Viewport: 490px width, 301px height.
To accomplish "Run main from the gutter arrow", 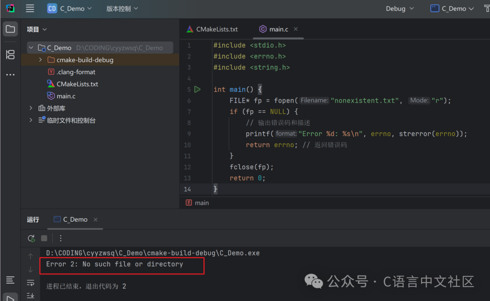I will pos(197,89).
